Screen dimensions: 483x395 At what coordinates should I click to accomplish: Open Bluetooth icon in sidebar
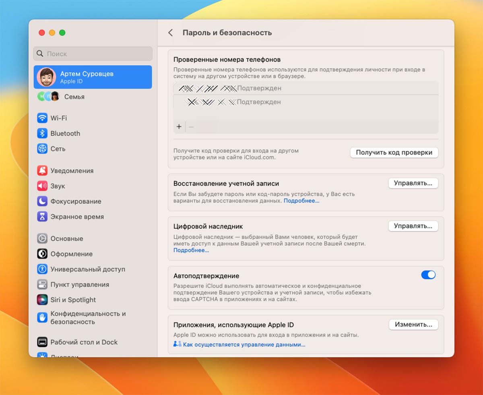point(42,133)
